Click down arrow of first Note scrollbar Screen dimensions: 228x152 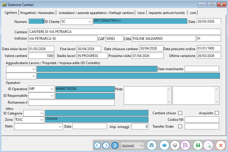click(x=169, y=102)
